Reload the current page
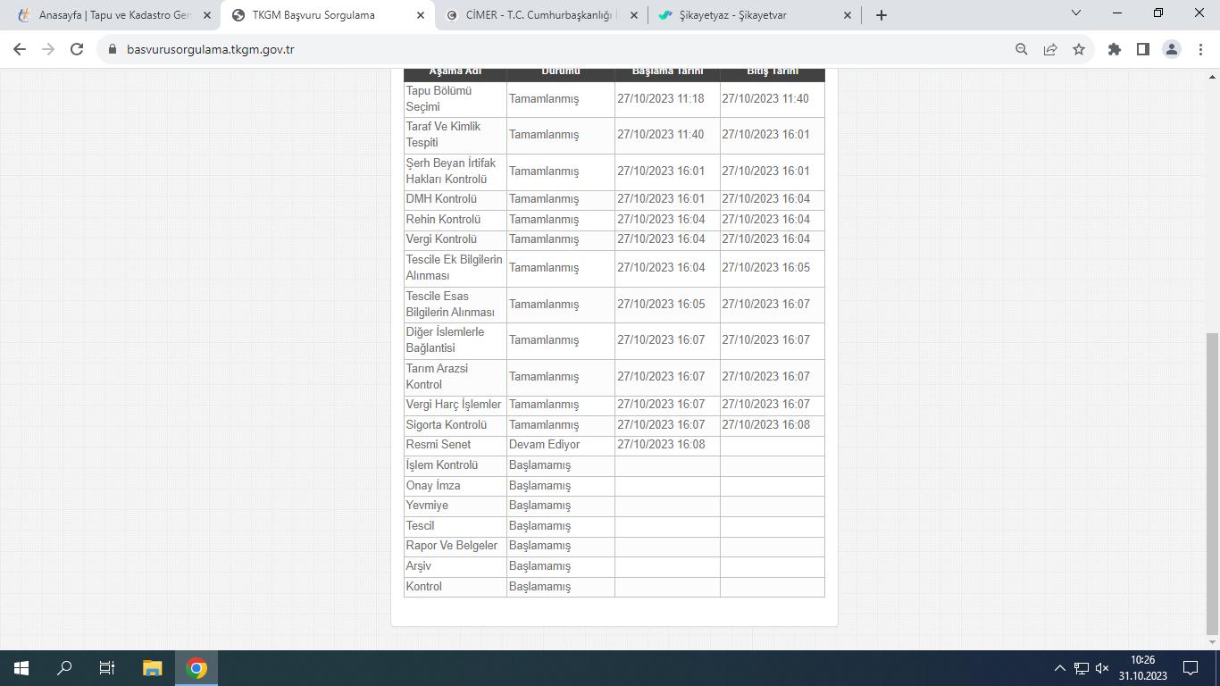Image resolution: width=1220 pixels, height=686 pixels. click(77, 49)
